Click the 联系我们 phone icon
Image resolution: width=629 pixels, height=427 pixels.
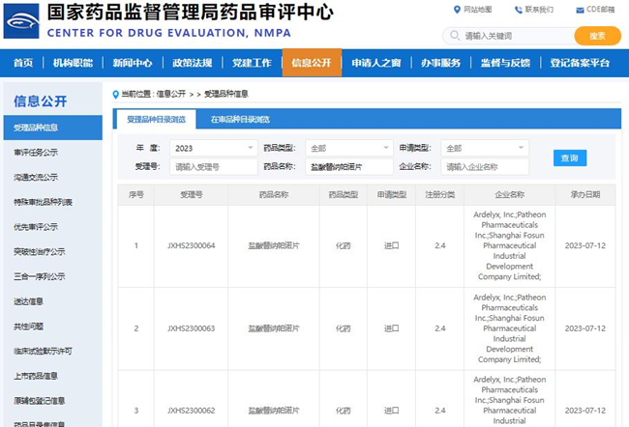click(517, 10)
